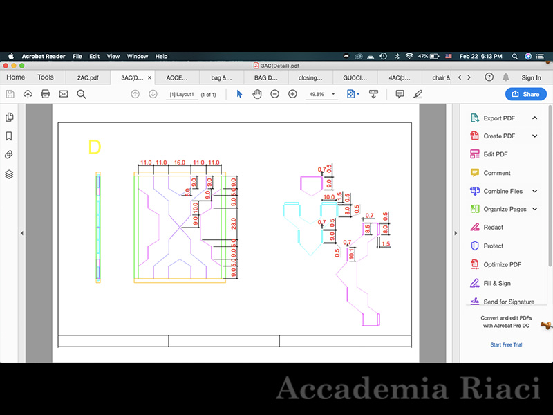Image resolution: width=553 pixels, height=415 pixels.
Task: Open the fit page options dropdown arrow
Action: point(358,94)
